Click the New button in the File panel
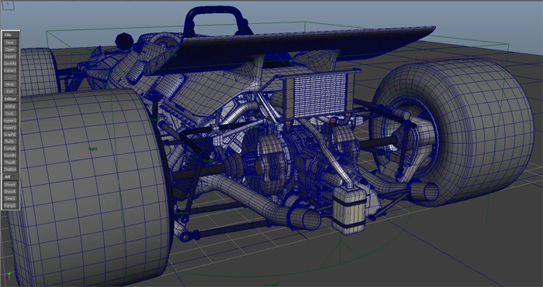This screenshot has width=543, height=287. tap(9, 43)
